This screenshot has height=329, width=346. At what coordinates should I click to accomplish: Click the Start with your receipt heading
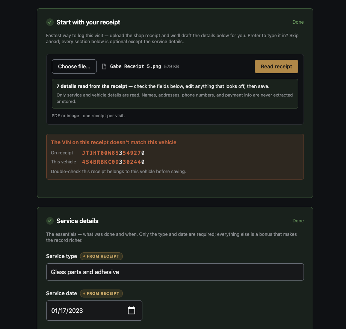[88, 22]
